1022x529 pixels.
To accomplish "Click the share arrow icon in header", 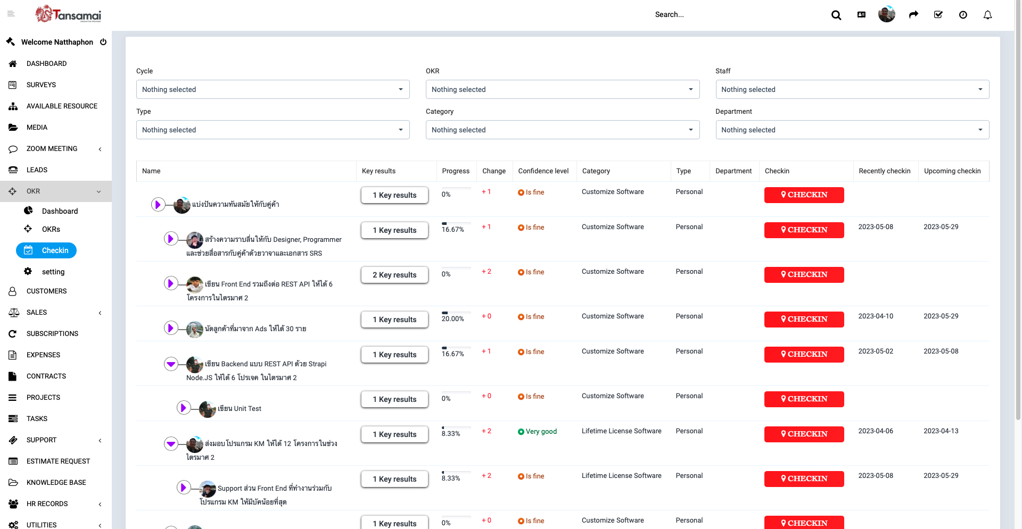I will pos(913,15).
